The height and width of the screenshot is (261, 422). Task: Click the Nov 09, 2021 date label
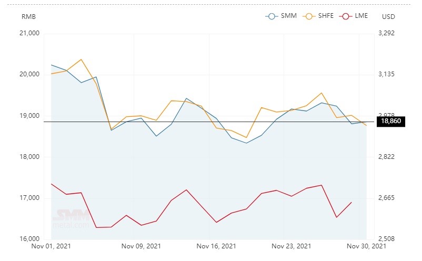pos(141,246)
